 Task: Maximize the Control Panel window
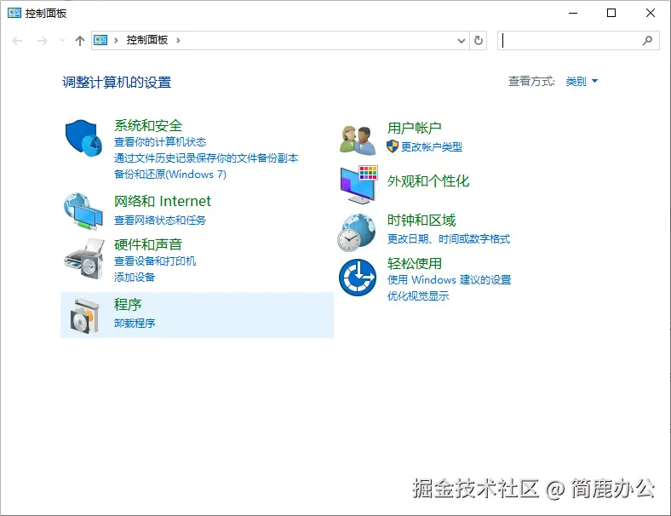pos(611,13)
